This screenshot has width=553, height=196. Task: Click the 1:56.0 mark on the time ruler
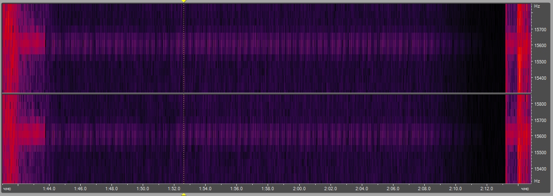237,189
